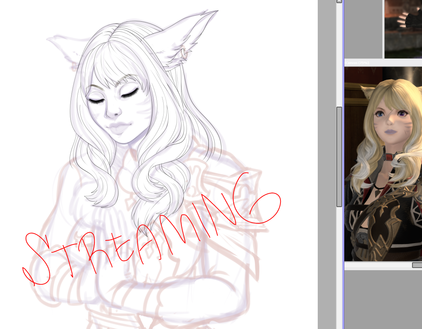Click the vertical scrollbar thumb beside the canvas
The width and height of the screenshot is (422, 329).
point(339,157)
